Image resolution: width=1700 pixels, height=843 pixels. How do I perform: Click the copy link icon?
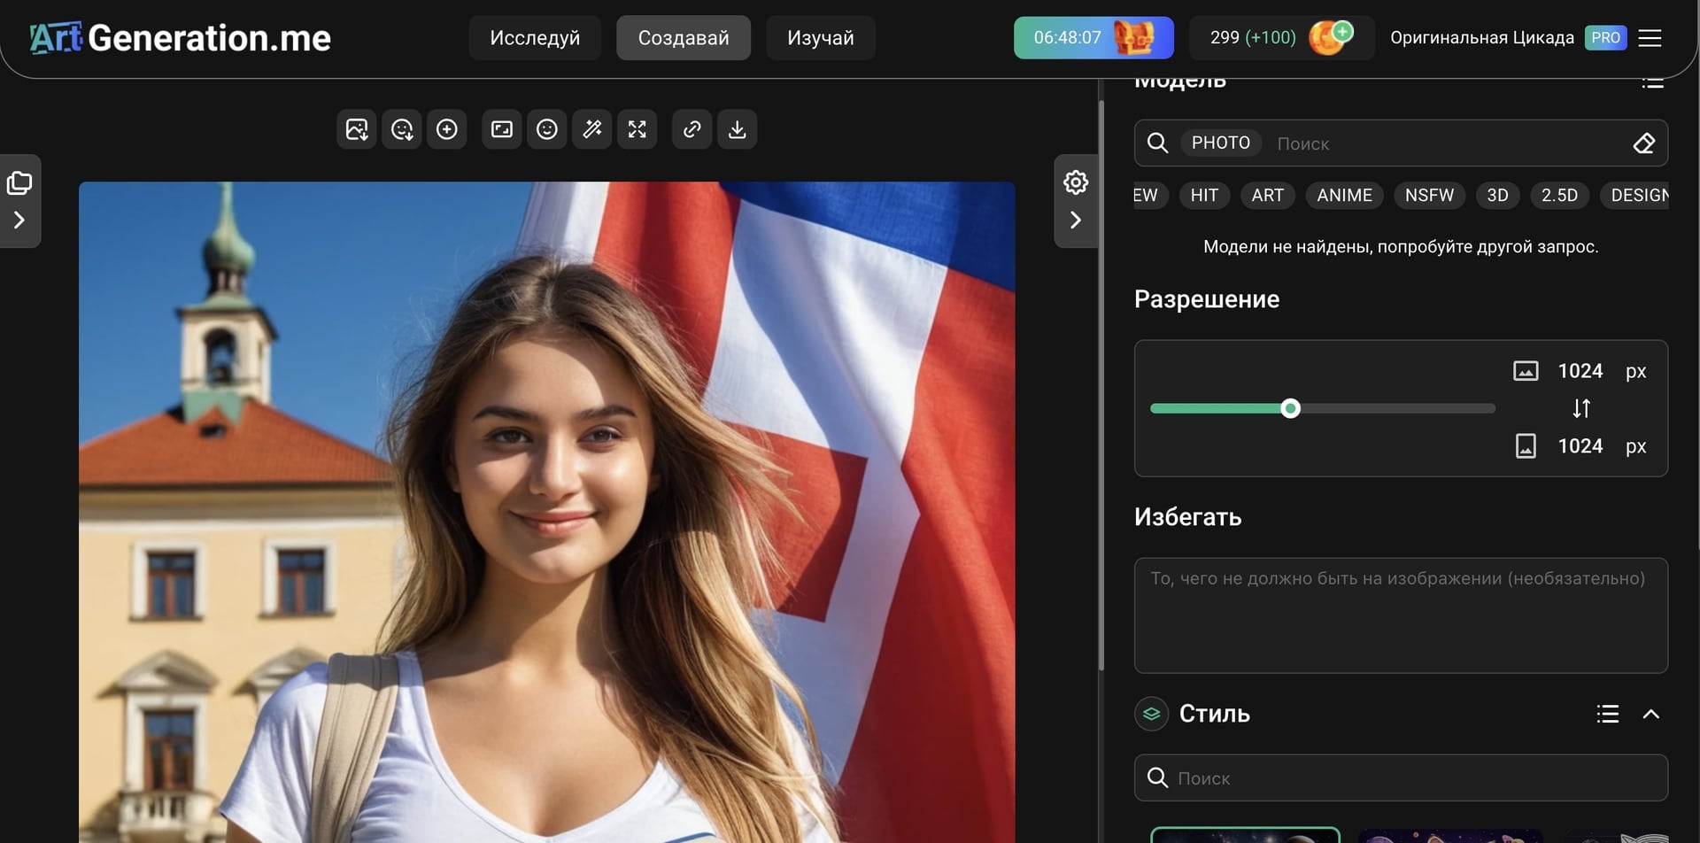click(692, 129)
